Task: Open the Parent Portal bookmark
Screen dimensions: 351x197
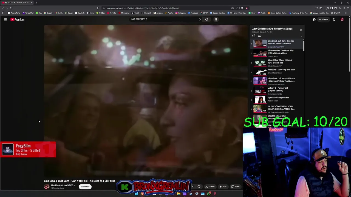Action: [x=14, y=13]
